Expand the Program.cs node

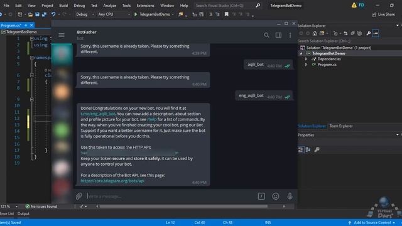click(x=306, y=65)
